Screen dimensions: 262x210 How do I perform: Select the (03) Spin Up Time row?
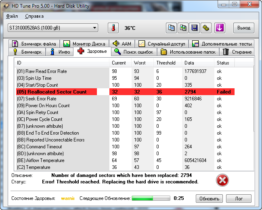(x=125, y=78)
